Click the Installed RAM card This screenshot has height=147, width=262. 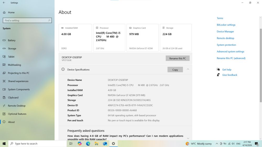point(75,38)
